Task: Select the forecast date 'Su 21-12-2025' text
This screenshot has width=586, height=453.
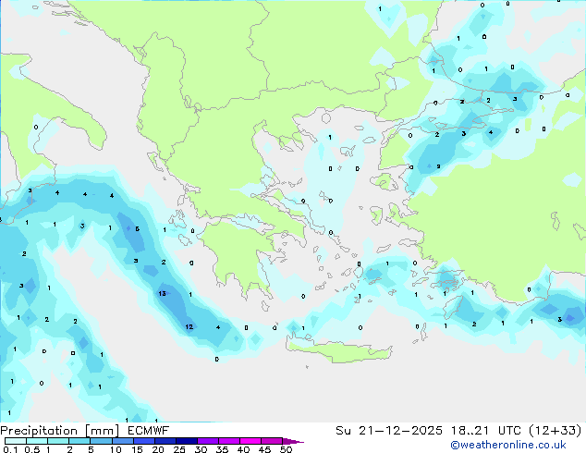Action: 389,431
